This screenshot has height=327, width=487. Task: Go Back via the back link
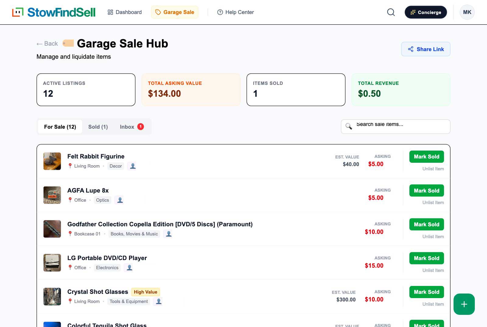pos(47,43)
